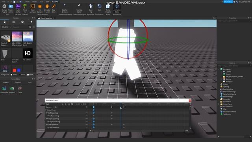Switch to the MODEL ribbon tab
Image resolution: width=252 pixels, height=142 pixels.
coord(35,2)
